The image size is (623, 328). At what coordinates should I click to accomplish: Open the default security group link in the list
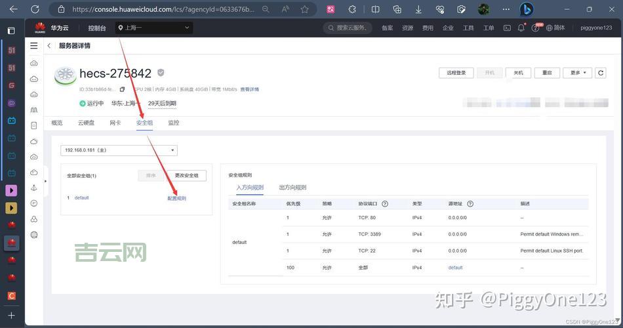[81, 197]
